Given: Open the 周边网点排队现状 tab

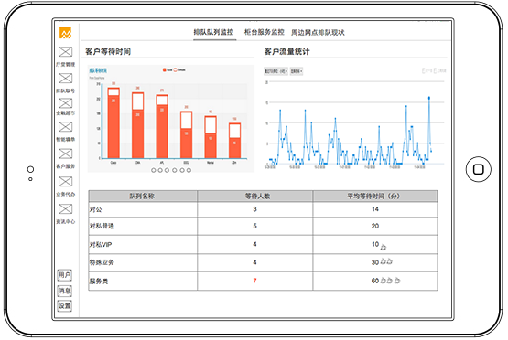Looking at the screenshot, I should pos(318,32).
